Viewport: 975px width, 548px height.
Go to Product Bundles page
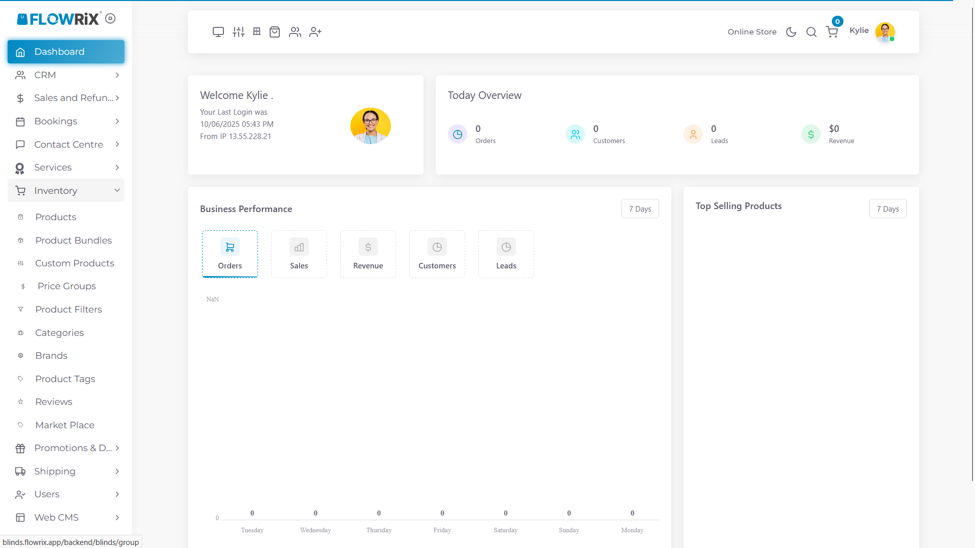pyautogui.click(x=74, y=241)
